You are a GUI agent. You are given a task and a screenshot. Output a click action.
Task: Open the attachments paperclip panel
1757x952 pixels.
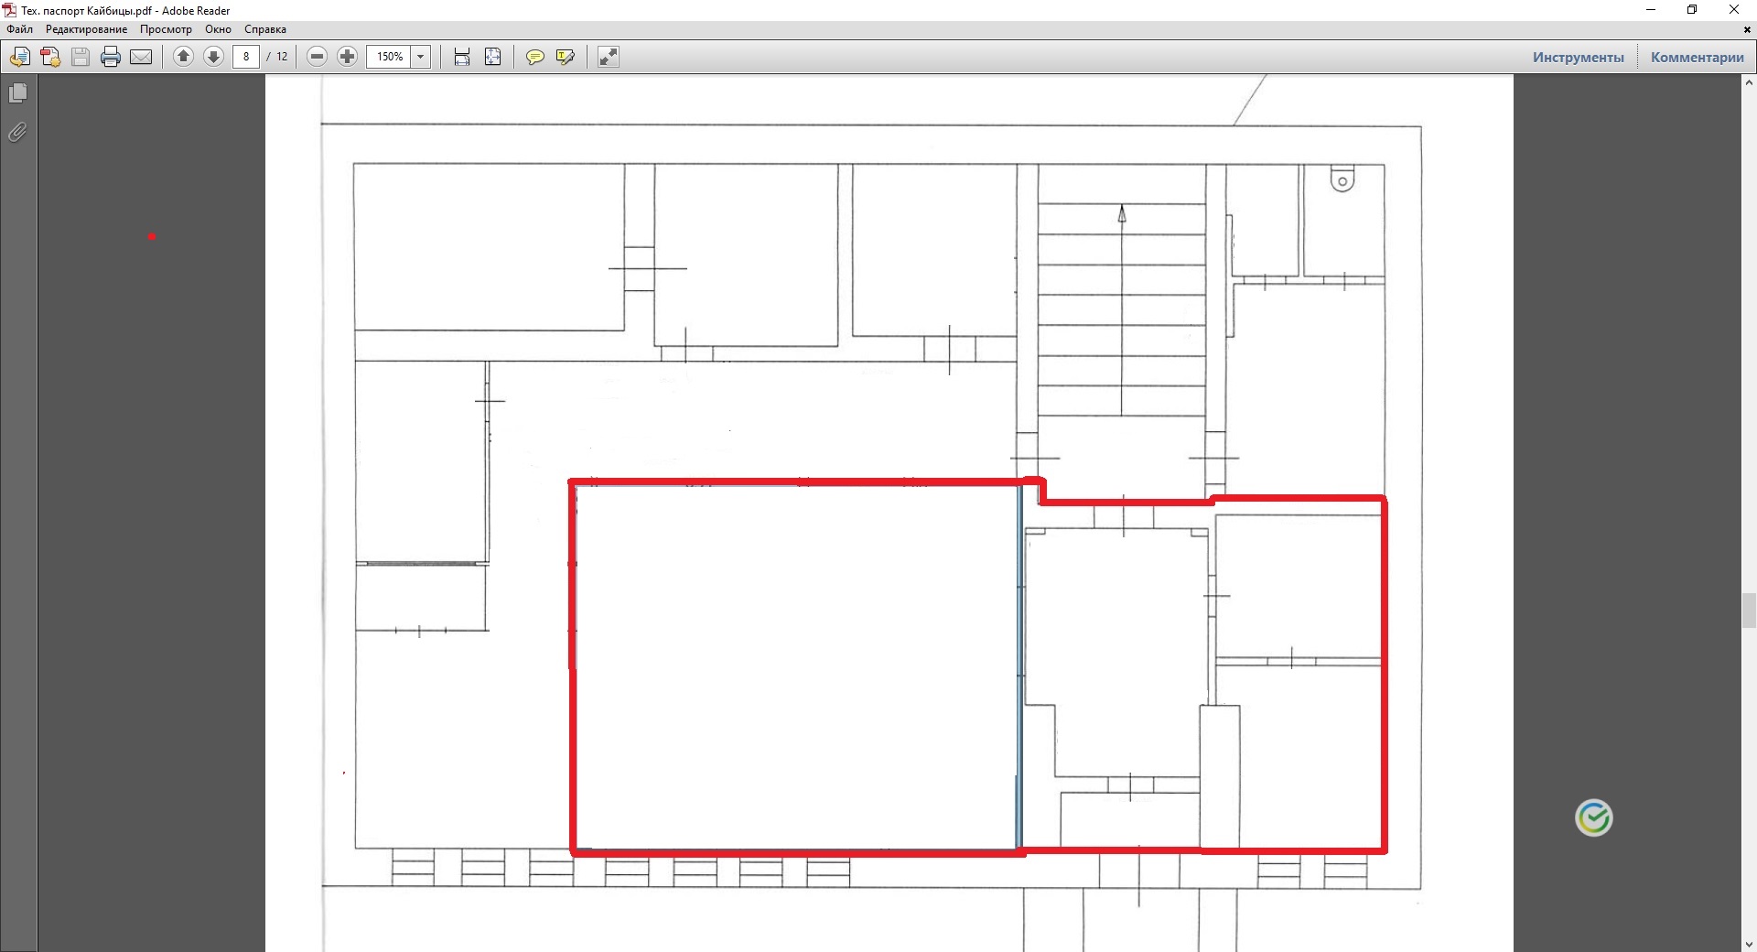[x=17, y=133]
